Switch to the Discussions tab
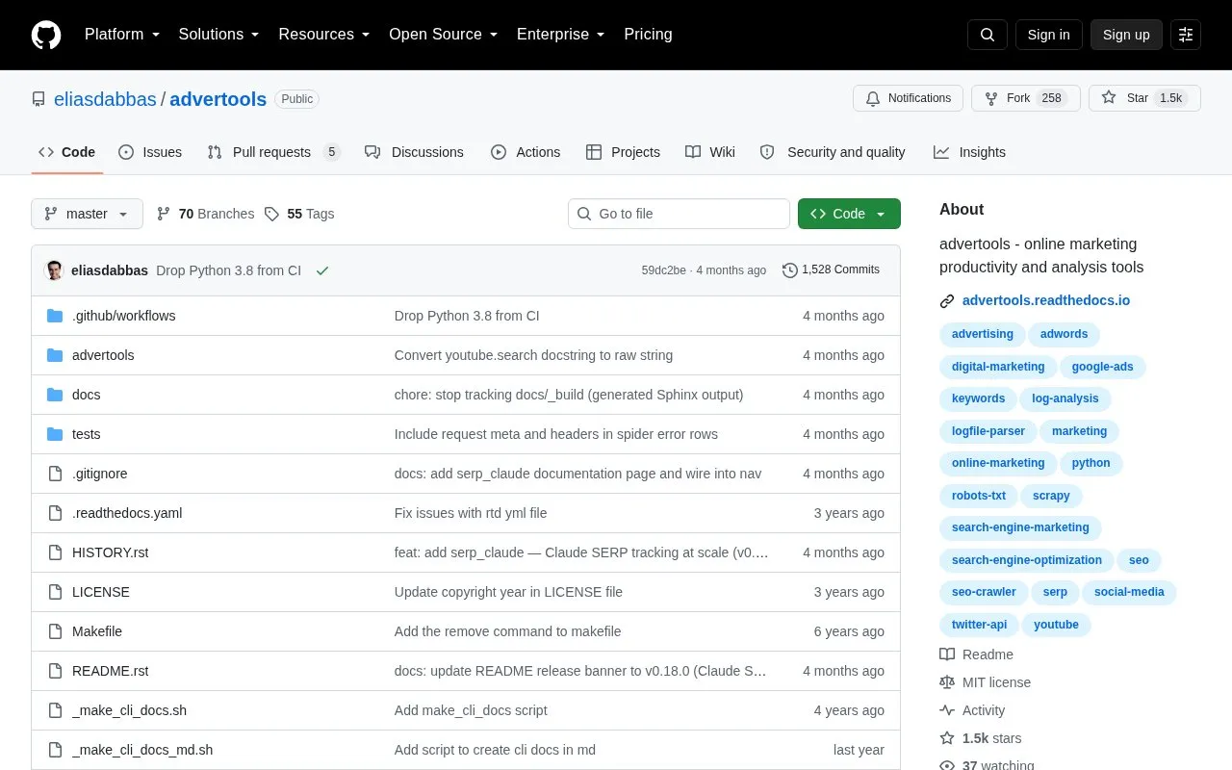1232x770 pixels. (414, 152)
